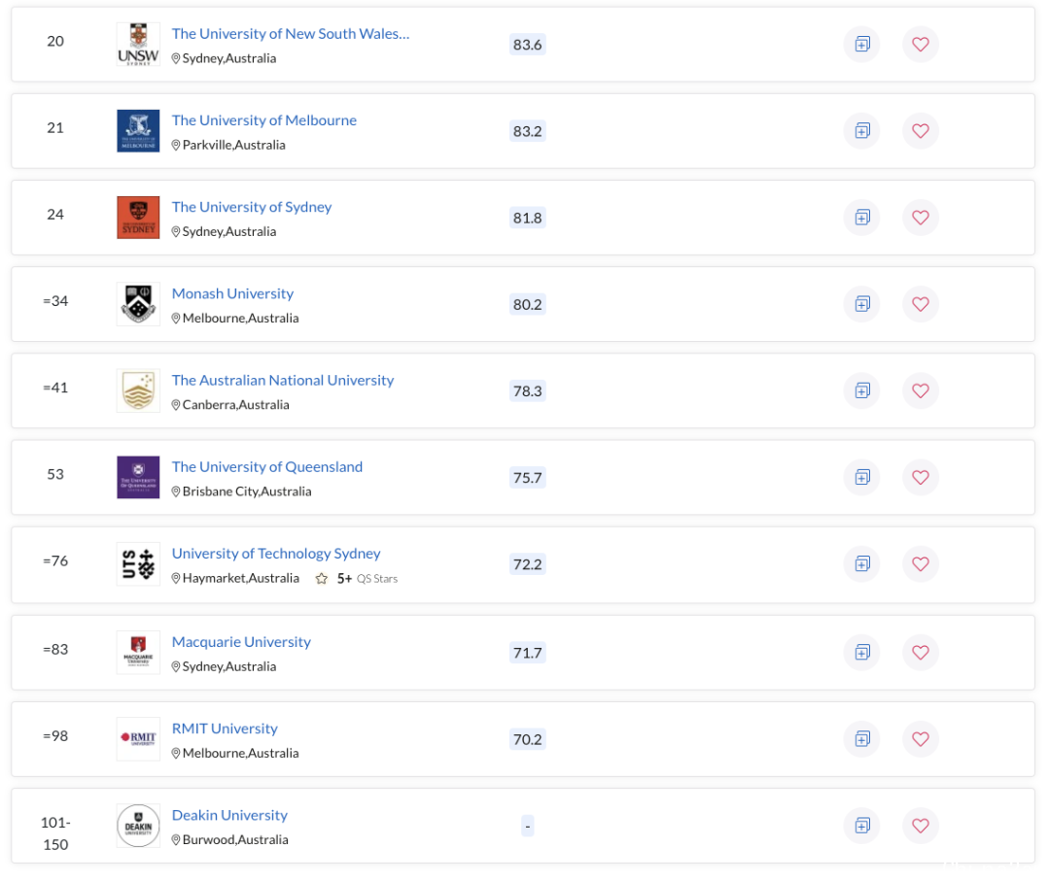Click the RMIT logo thumbnail
This screenshot has height=881, width=1050.
(138, 739)
